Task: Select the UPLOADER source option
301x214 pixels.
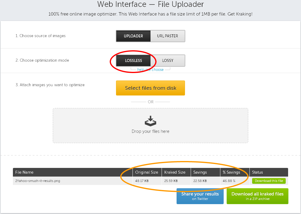Action: point(133,36)
